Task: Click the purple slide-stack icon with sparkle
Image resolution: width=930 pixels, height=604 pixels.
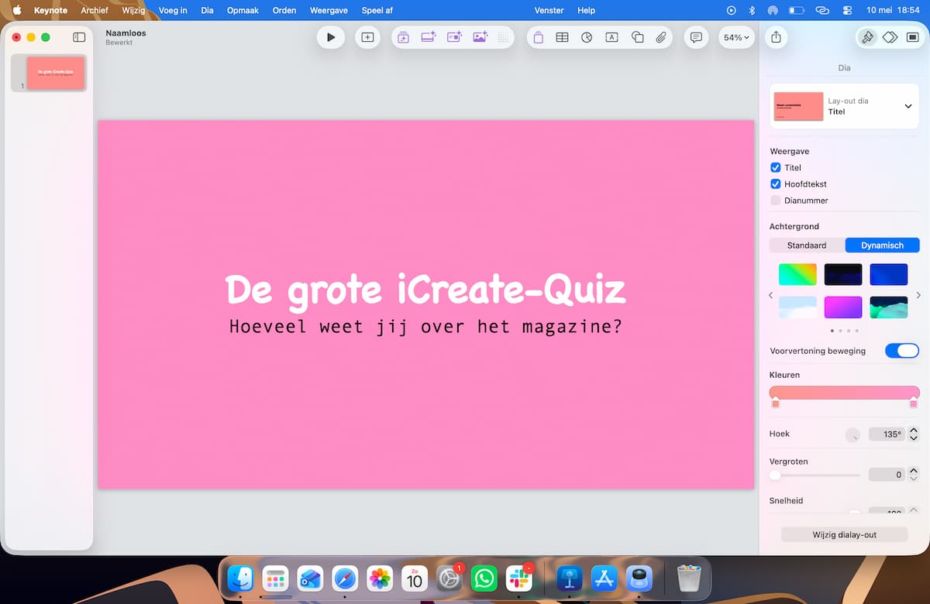Action: point(403,37)
